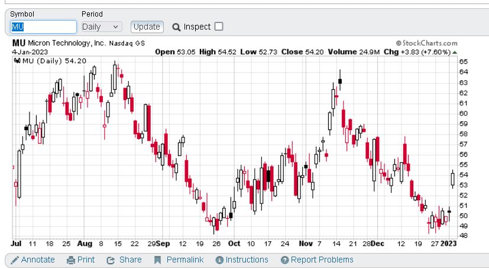Open the Instructions link

247,260
